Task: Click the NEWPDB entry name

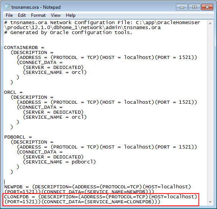Action: (13, 187)
